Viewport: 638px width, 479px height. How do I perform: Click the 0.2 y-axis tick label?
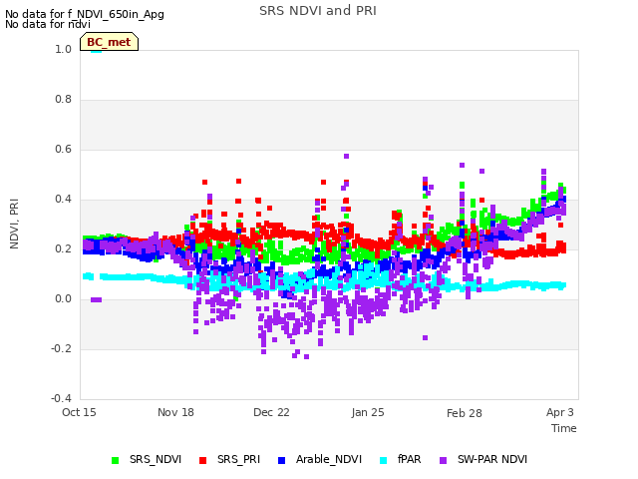[x=63, y=248]
